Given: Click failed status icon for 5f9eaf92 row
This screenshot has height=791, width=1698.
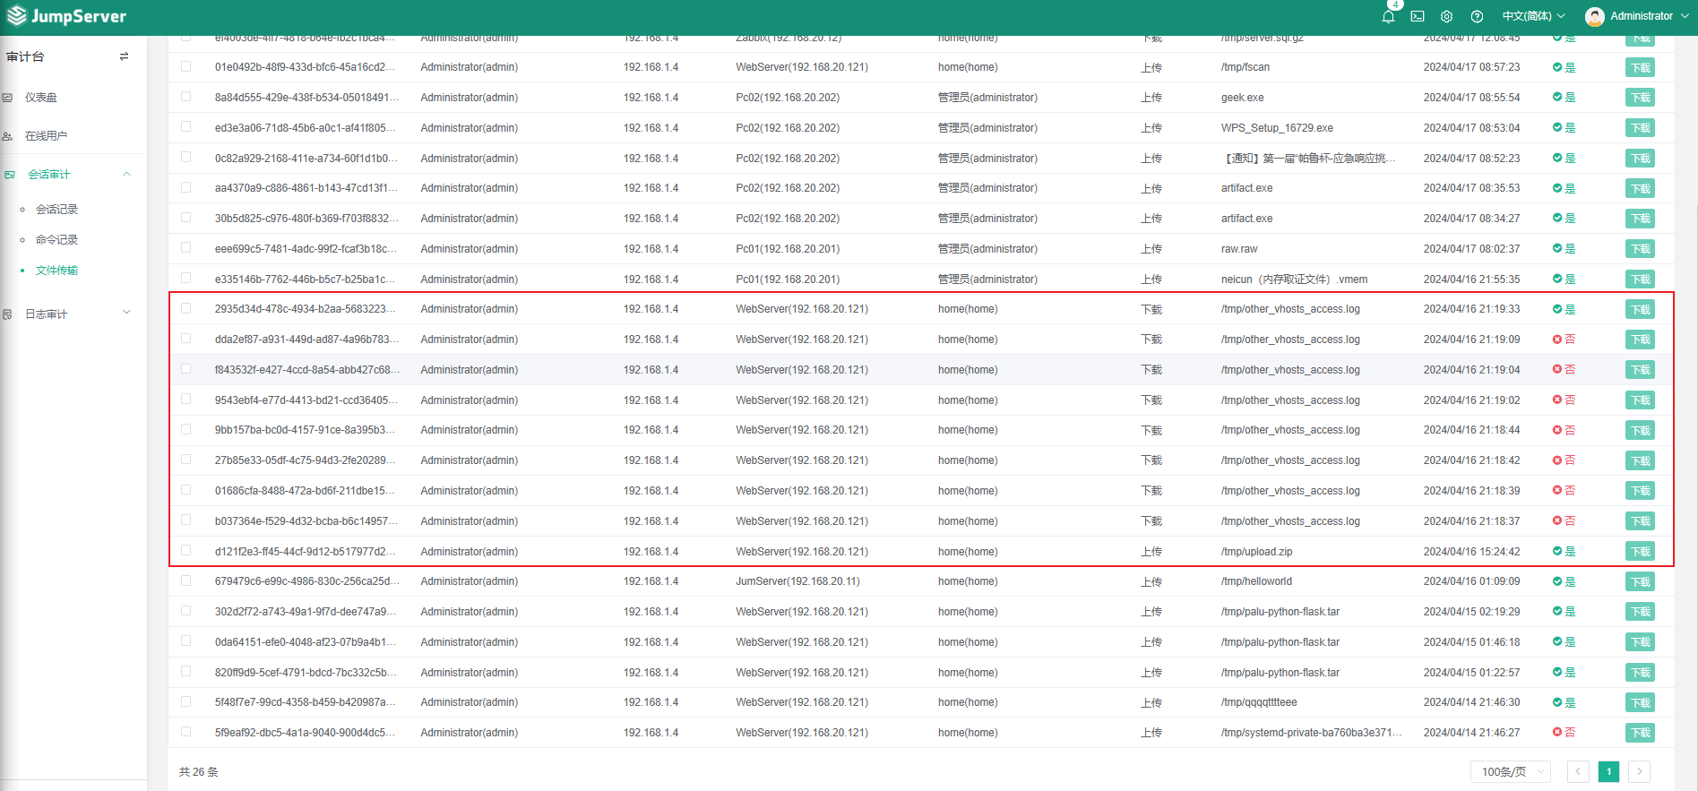Looking at the screenshot, I should click(x=1557, y=733).
